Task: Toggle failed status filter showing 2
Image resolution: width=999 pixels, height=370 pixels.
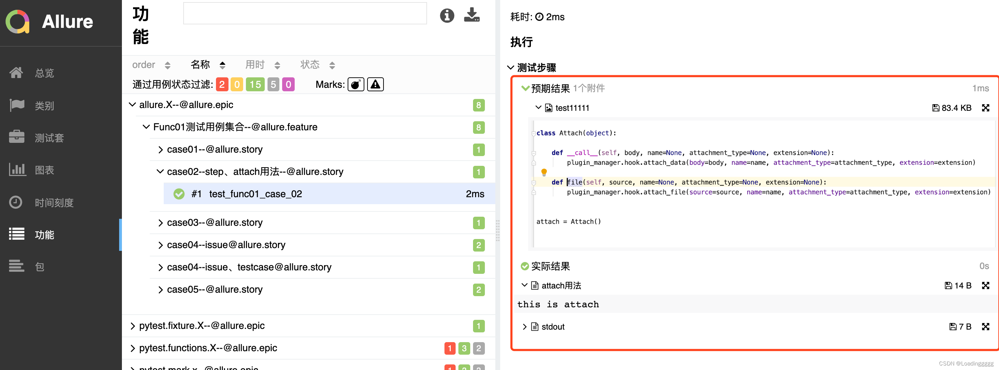Action: [x=222, y=84]
